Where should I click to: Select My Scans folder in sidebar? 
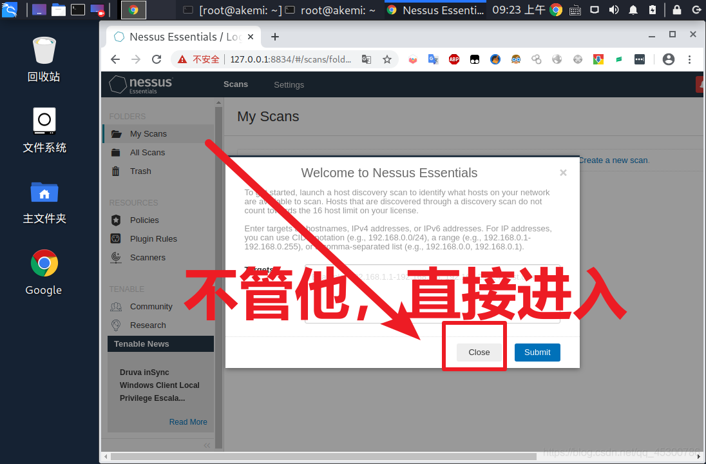pos(158,134)
